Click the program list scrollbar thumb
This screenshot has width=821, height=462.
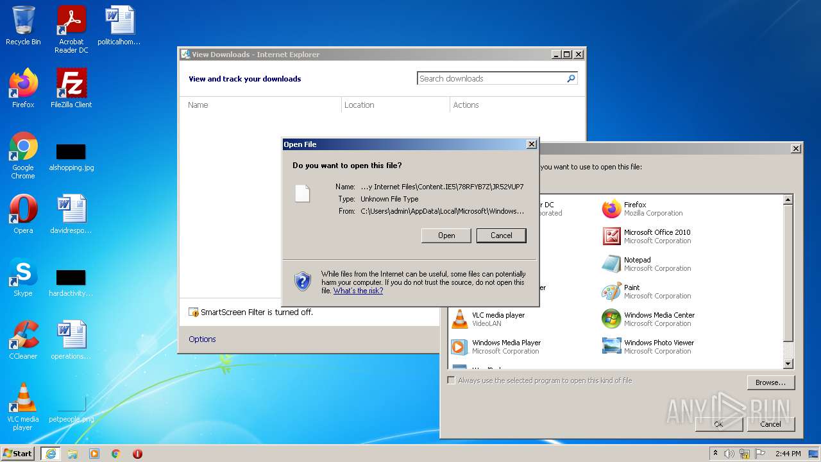tap(788, 273)
